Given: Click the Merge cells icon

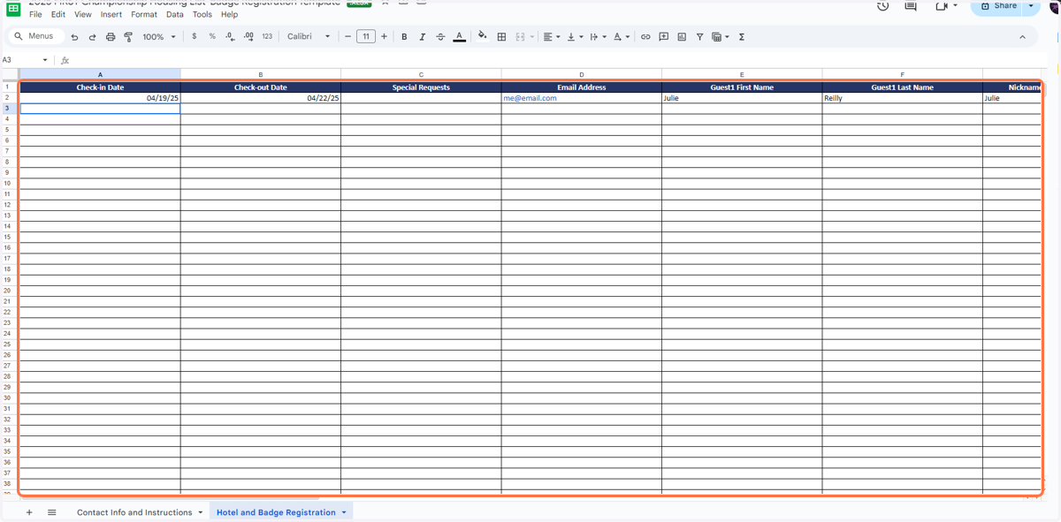Looking at the screenshot, I should pyautogui.click(x=520, y=36).
